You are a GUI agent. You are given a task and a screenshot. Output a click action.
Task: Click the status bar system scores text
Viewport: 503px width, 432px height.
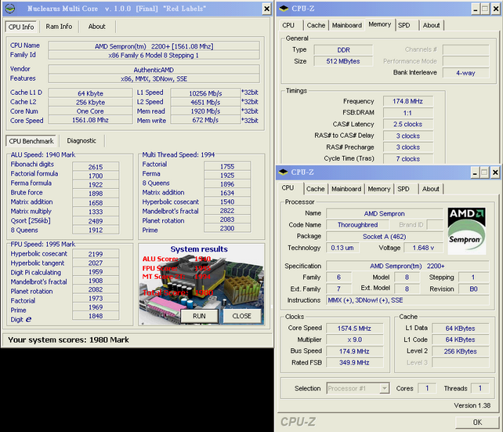pos(68,340)
